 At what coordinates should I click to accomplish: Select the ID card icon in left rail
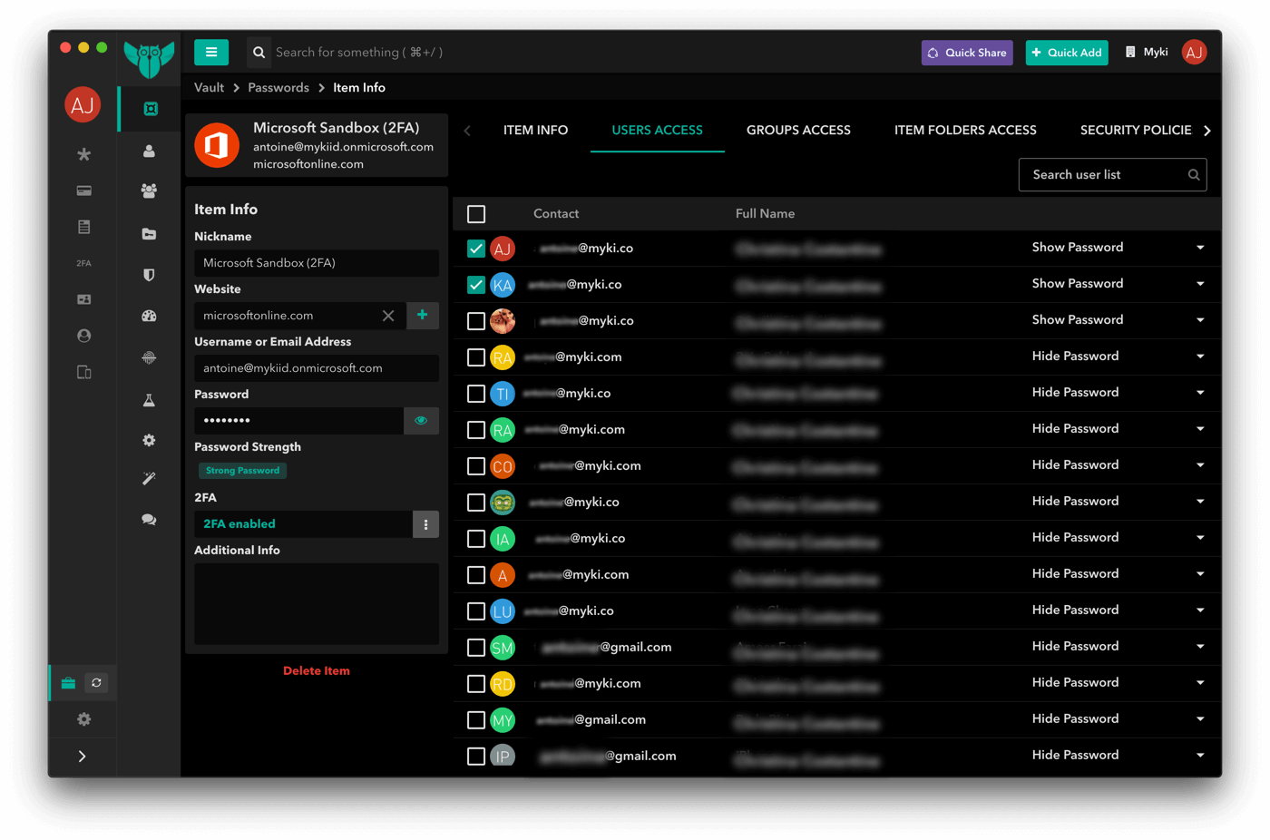[x=83, y=299]
